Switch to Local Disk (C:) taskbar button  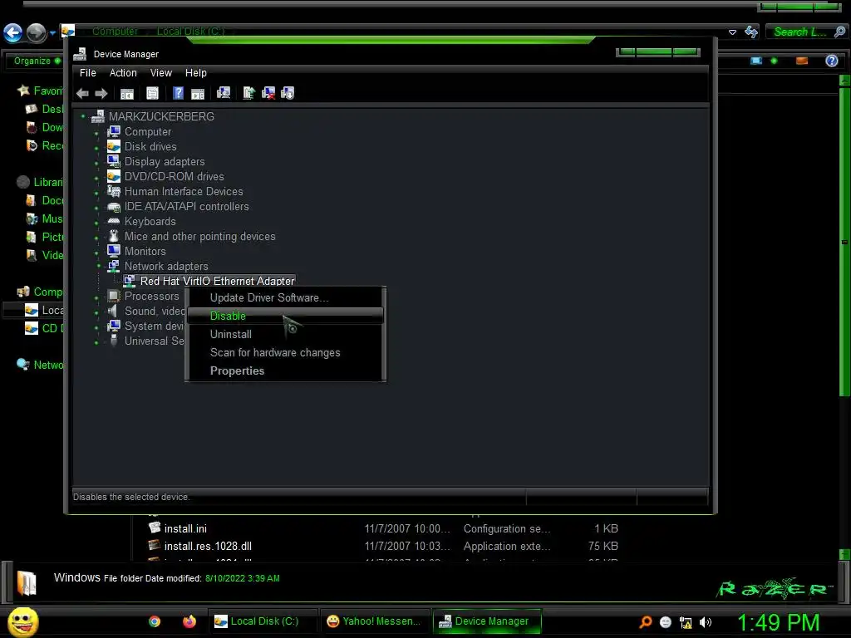click(263, 621)
